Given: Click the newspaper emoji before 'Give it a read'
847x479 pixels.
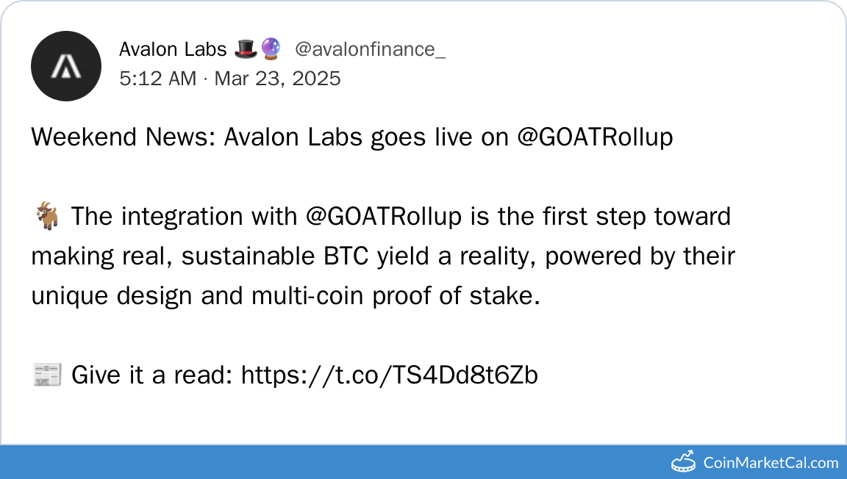Looking at the screenshot, I should [46, 375].
